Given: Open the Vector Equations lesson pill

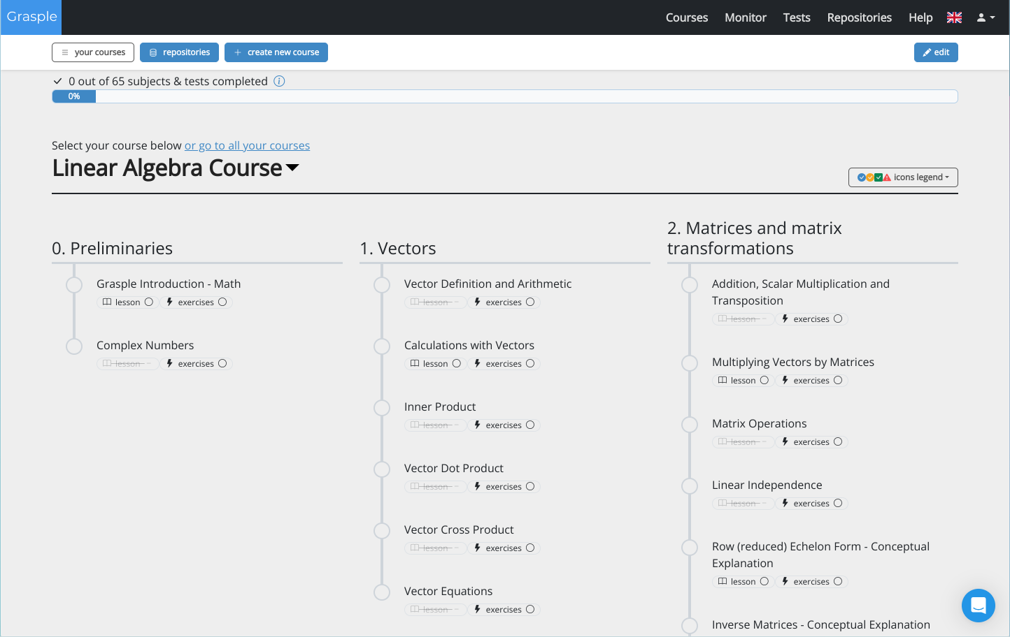Looking at the screenshot, I should click(x=435, y=609).
